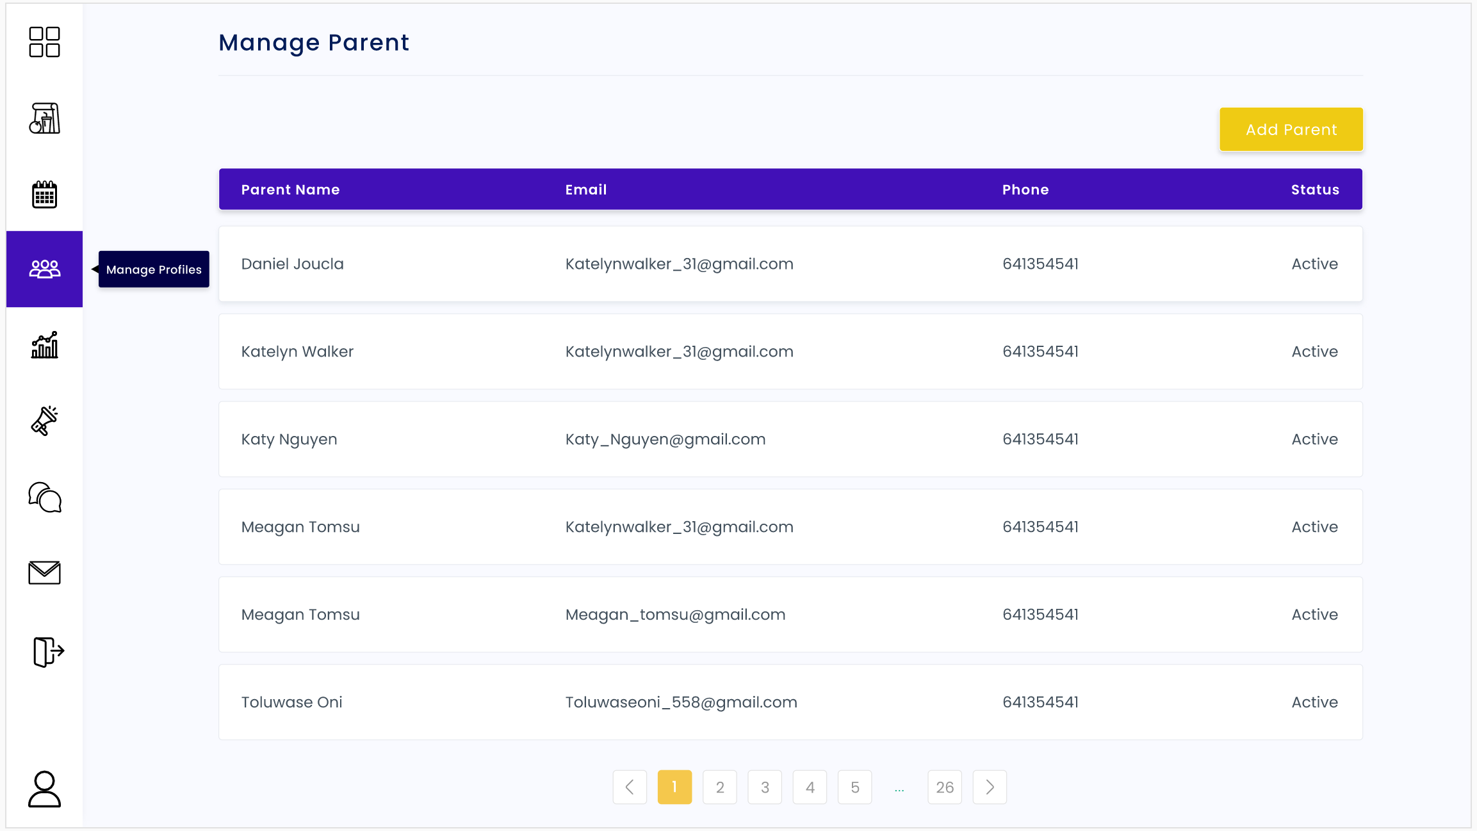Viewport: 1477px width, 831px height.
Task: Click the Katy_Nguyen@gmail.com email
Action: [665, 439]
